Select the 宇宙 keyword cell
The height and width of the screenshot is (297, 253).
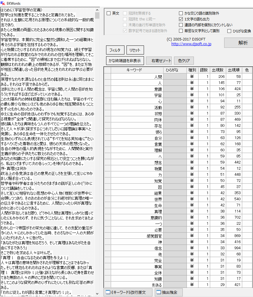[x=137, y=95]
